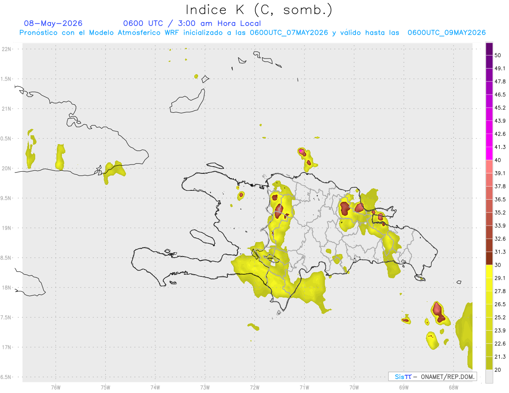
Task: Click the 76W longitude axis label
Action: 56,387
